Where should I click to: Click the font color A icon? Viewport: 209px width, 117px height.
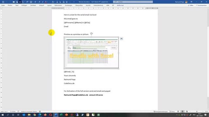[x=46, y=2]
